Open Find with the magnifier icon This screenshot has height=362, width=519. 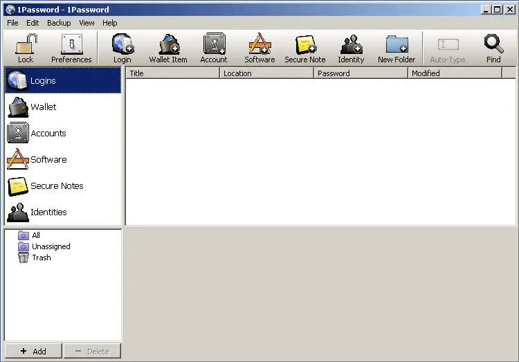[493, 48]
